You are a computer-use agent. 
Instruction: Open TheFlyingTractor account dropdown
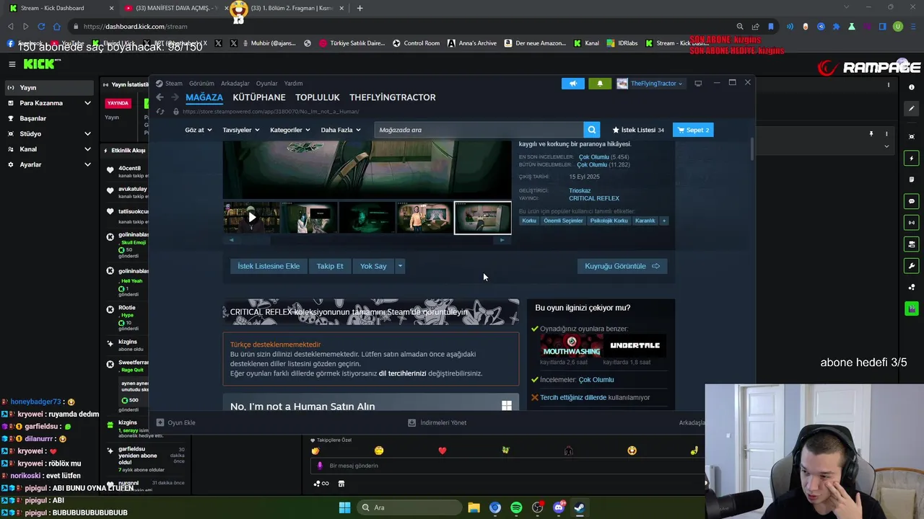[650, 84]
